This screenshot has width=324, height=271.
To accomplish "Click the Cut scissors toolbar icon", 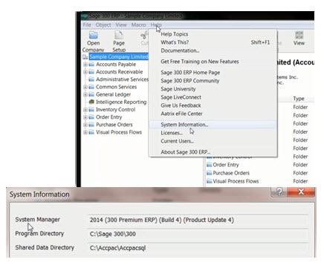I will tap(144, 35).
